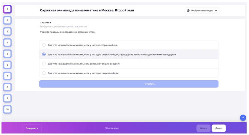Navigate to question 9
This screenshot has height=135, width=249.
pos(7,98)
